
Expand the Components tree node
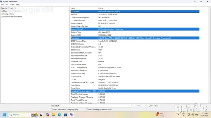(2, 14)
